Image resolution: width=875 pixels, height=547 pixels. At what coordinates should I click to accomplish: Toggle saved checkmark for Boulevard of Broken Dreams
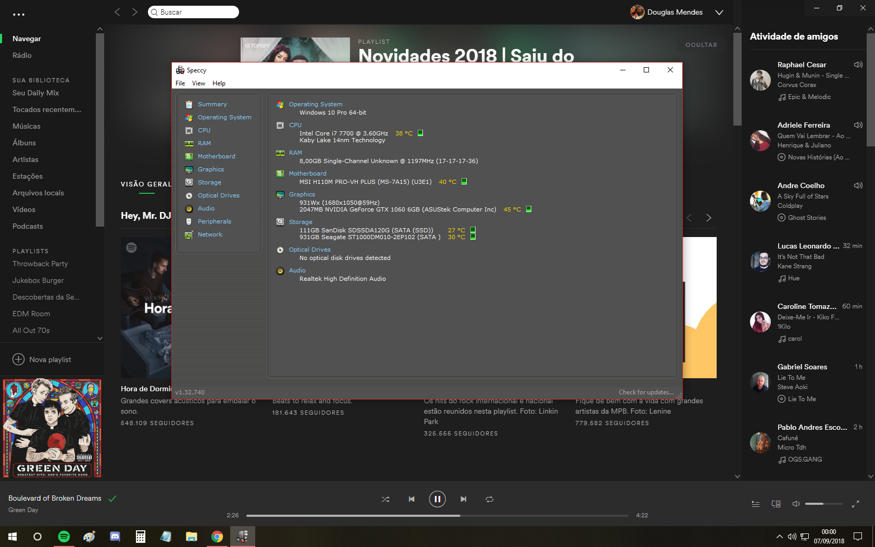coord(112,499)
